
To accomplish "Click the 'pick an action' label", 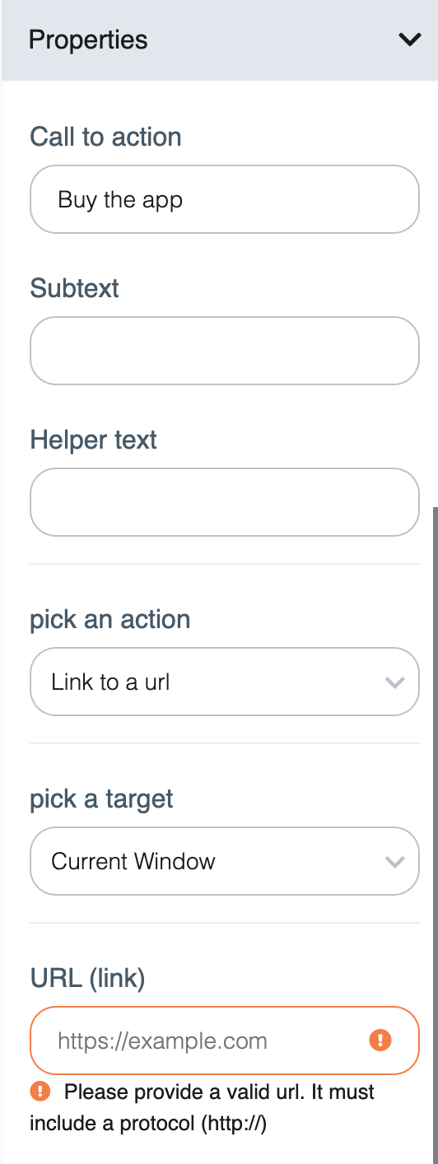I will pyautogui.click(x=109, y=619).
